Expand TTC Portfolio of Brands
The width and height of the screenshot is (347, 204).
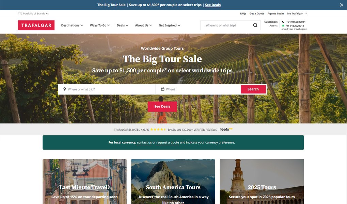33,14
